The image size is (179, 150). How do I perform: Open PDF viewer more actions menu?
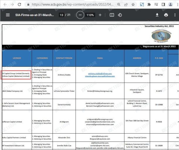pos(175,15)
